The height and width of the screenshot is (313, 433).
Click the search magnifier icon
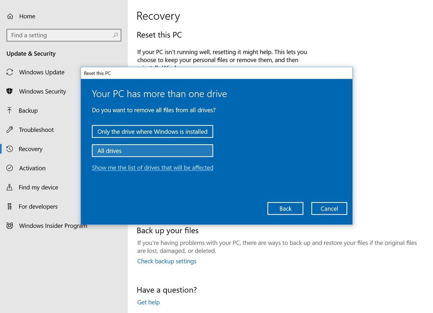115,35
